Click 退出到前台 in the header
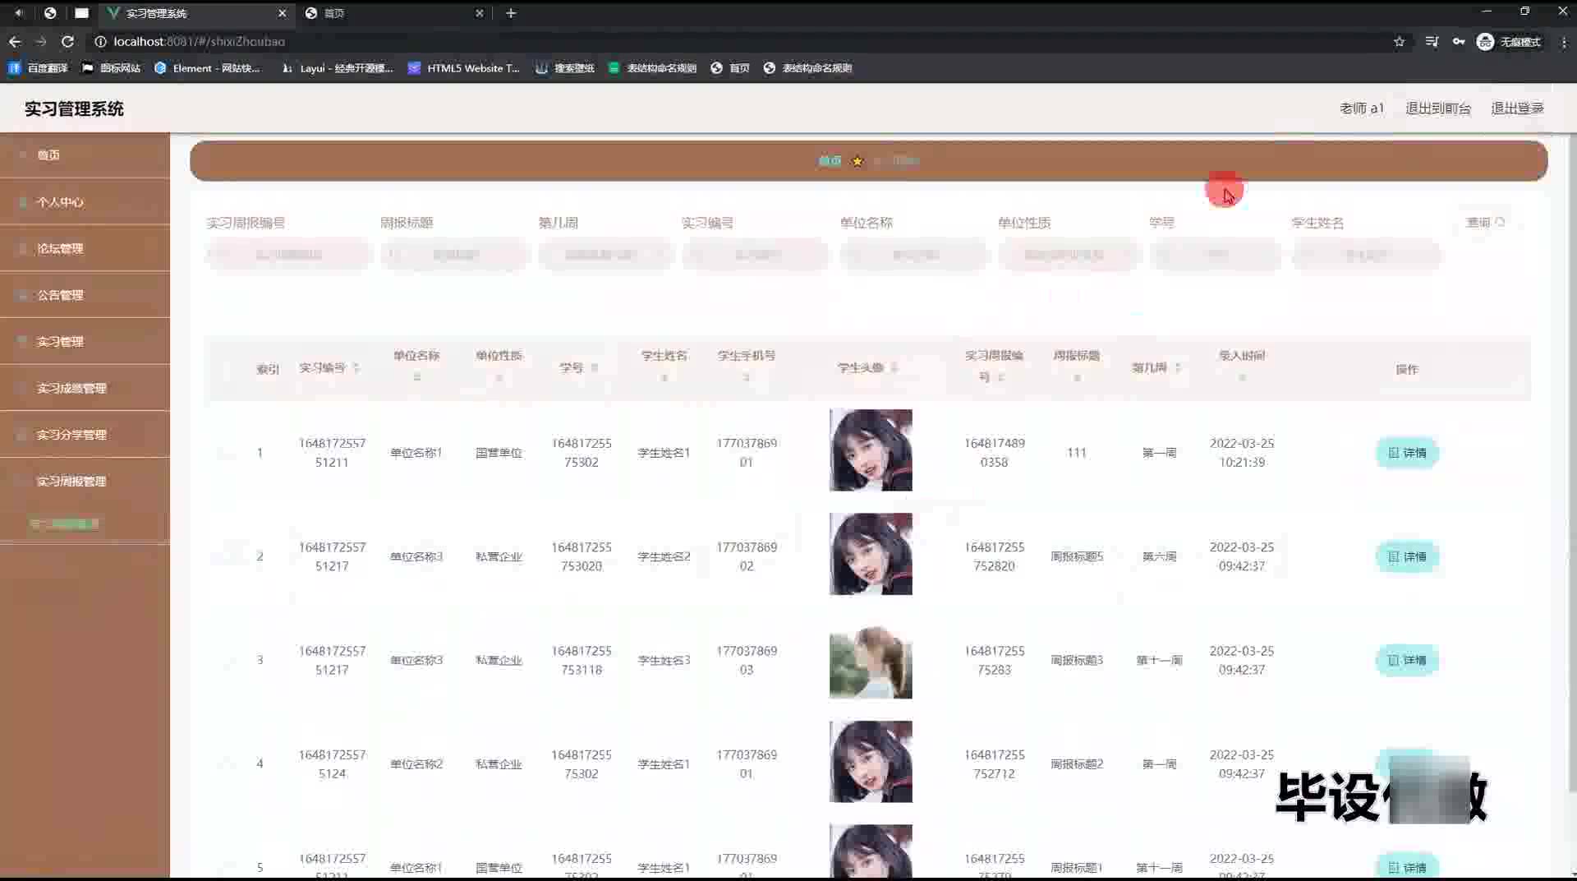Screen dimensions: 1577x881 coord(1437,108)
